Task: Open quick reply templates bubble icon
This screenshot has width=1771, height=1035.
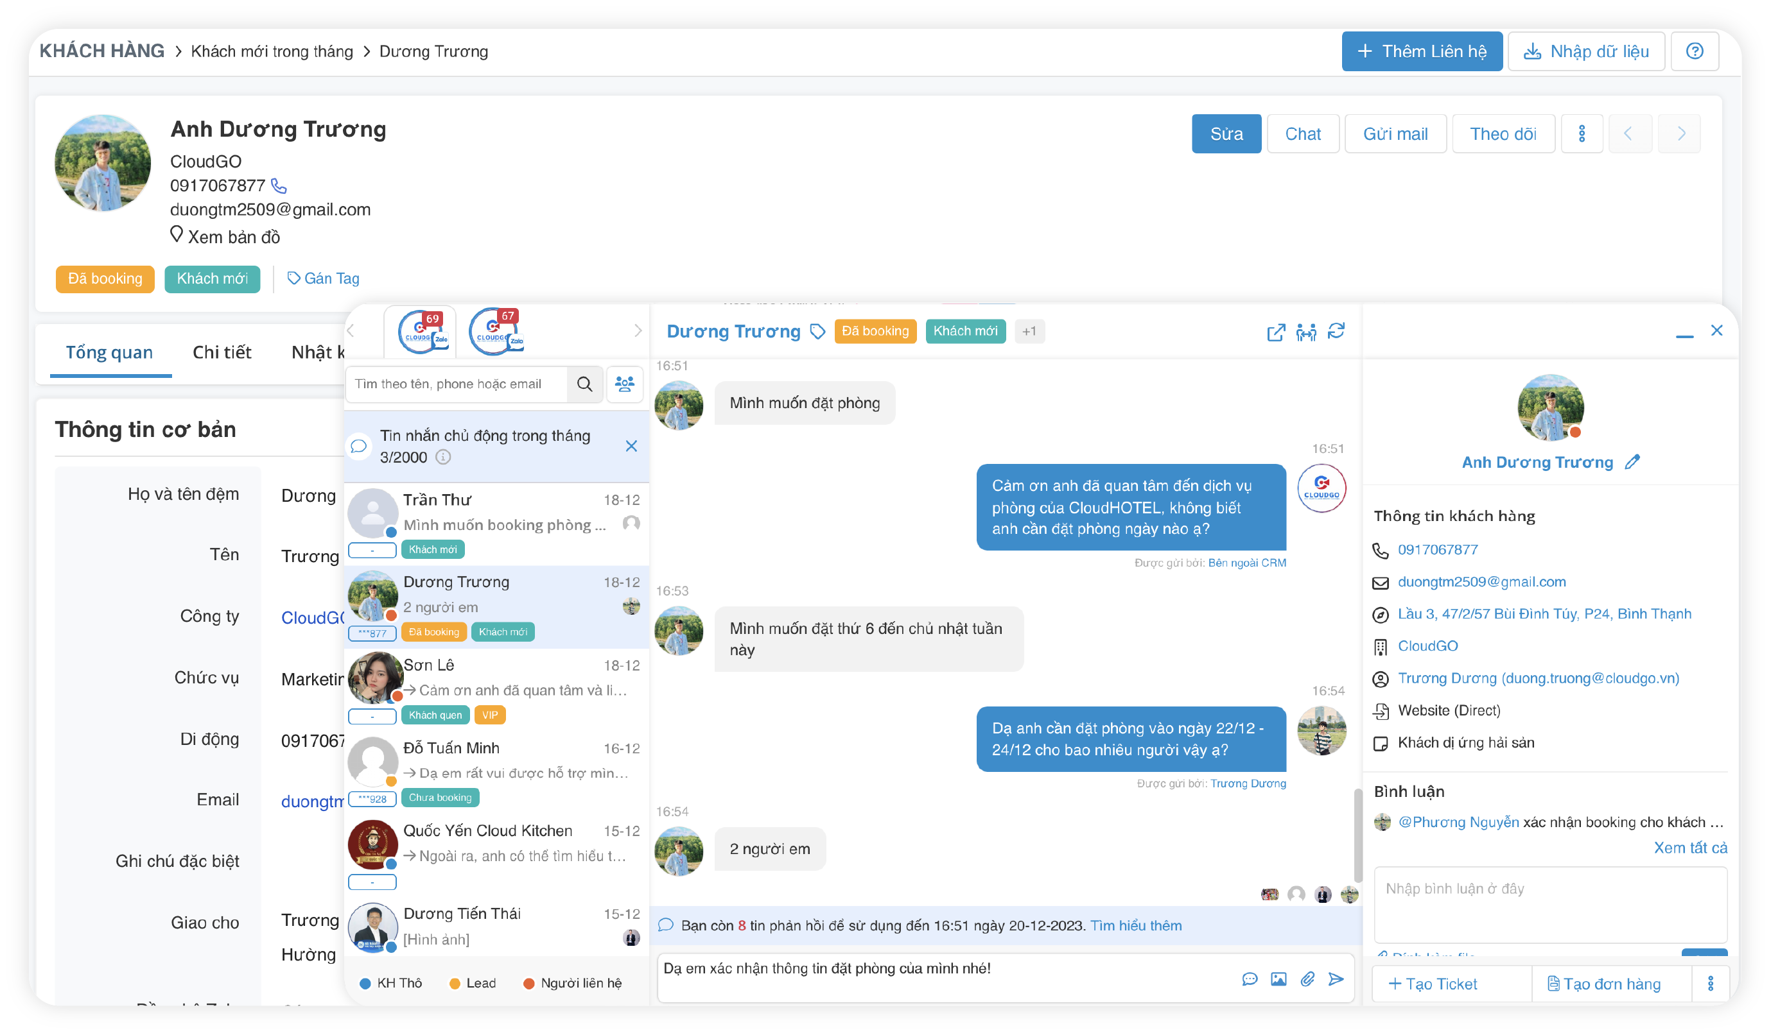Action: [1249, 979]
